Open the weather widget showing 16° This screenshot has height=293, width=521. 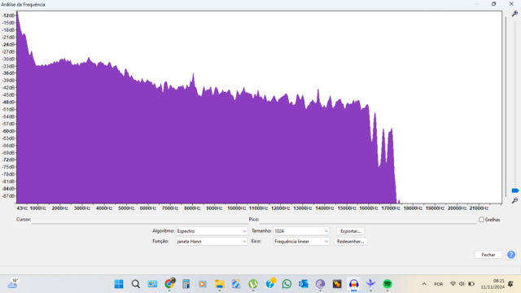pos(13,283)
